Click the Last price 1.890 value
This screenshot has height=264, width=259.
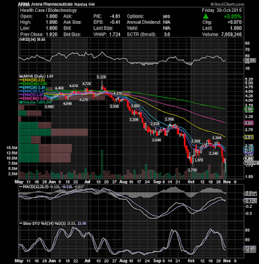click(236, 28)
